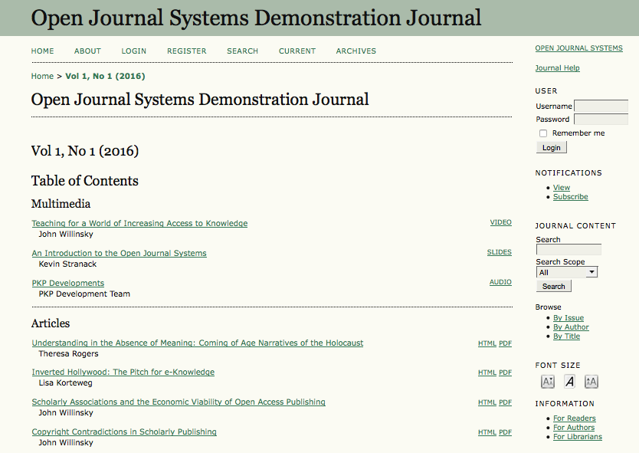Select Register in the navigation bar
639x453 pixels.
(x=187, y=51)
